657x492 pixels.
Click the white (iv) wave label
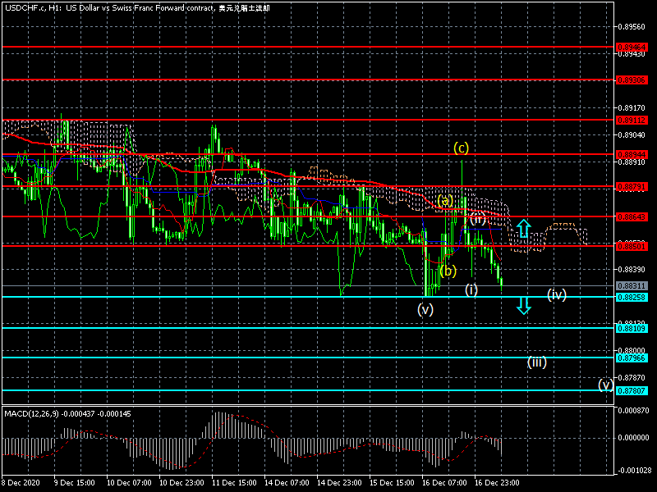tap(557, 294)
